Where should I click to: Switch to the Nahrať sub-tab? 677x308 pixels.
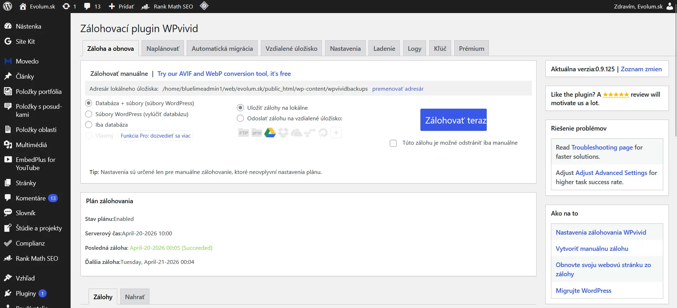pyautogui.click(x=134, y=297)
